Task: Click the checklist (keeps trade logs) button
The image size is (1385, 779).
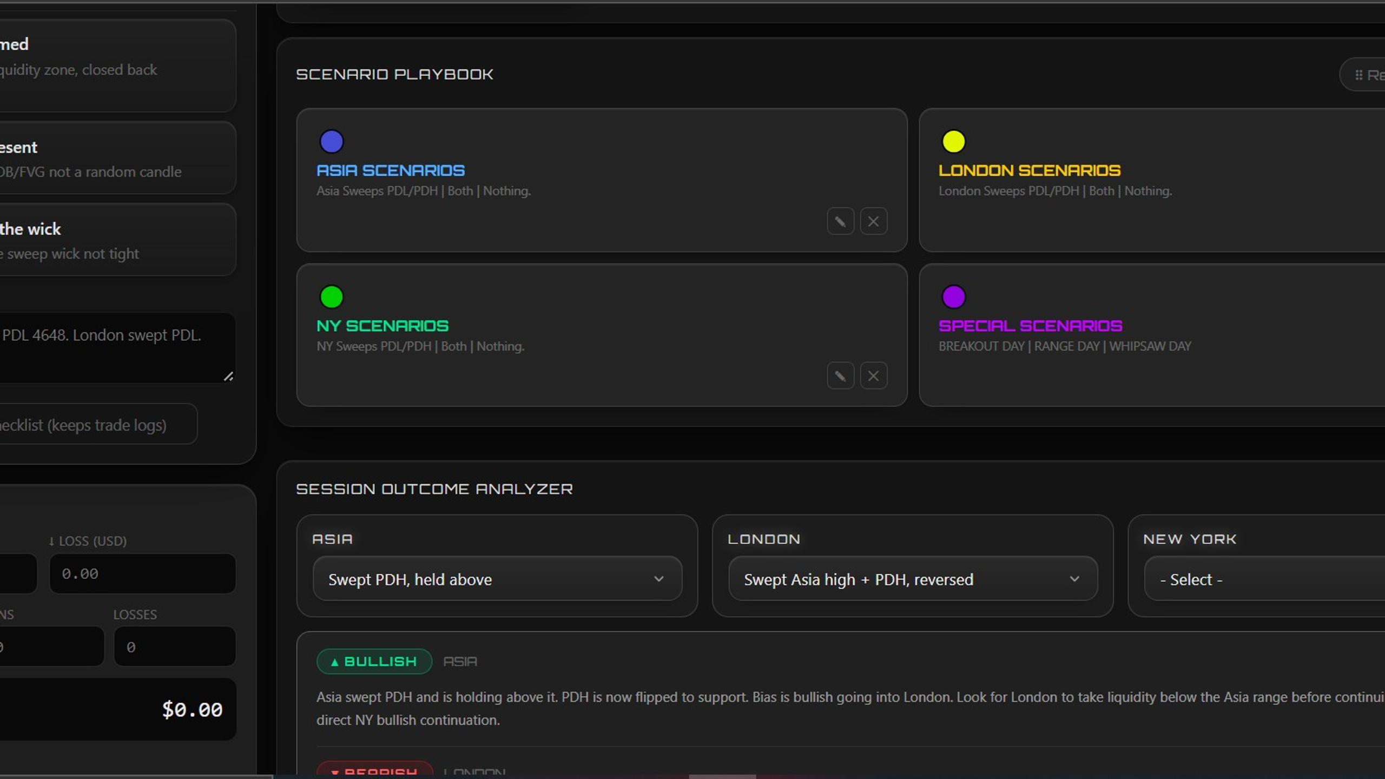Action: tap(98, 425)
